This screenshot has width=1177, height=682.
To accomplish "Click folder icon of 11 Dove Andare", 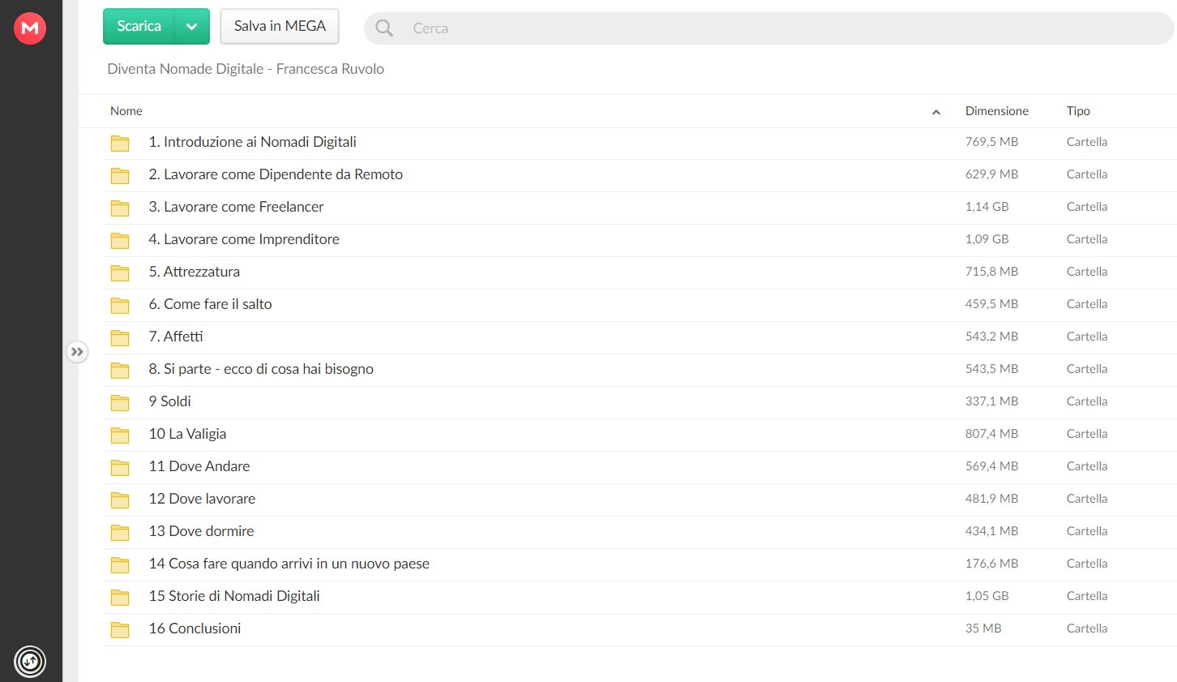I will (x=120, y=467).
